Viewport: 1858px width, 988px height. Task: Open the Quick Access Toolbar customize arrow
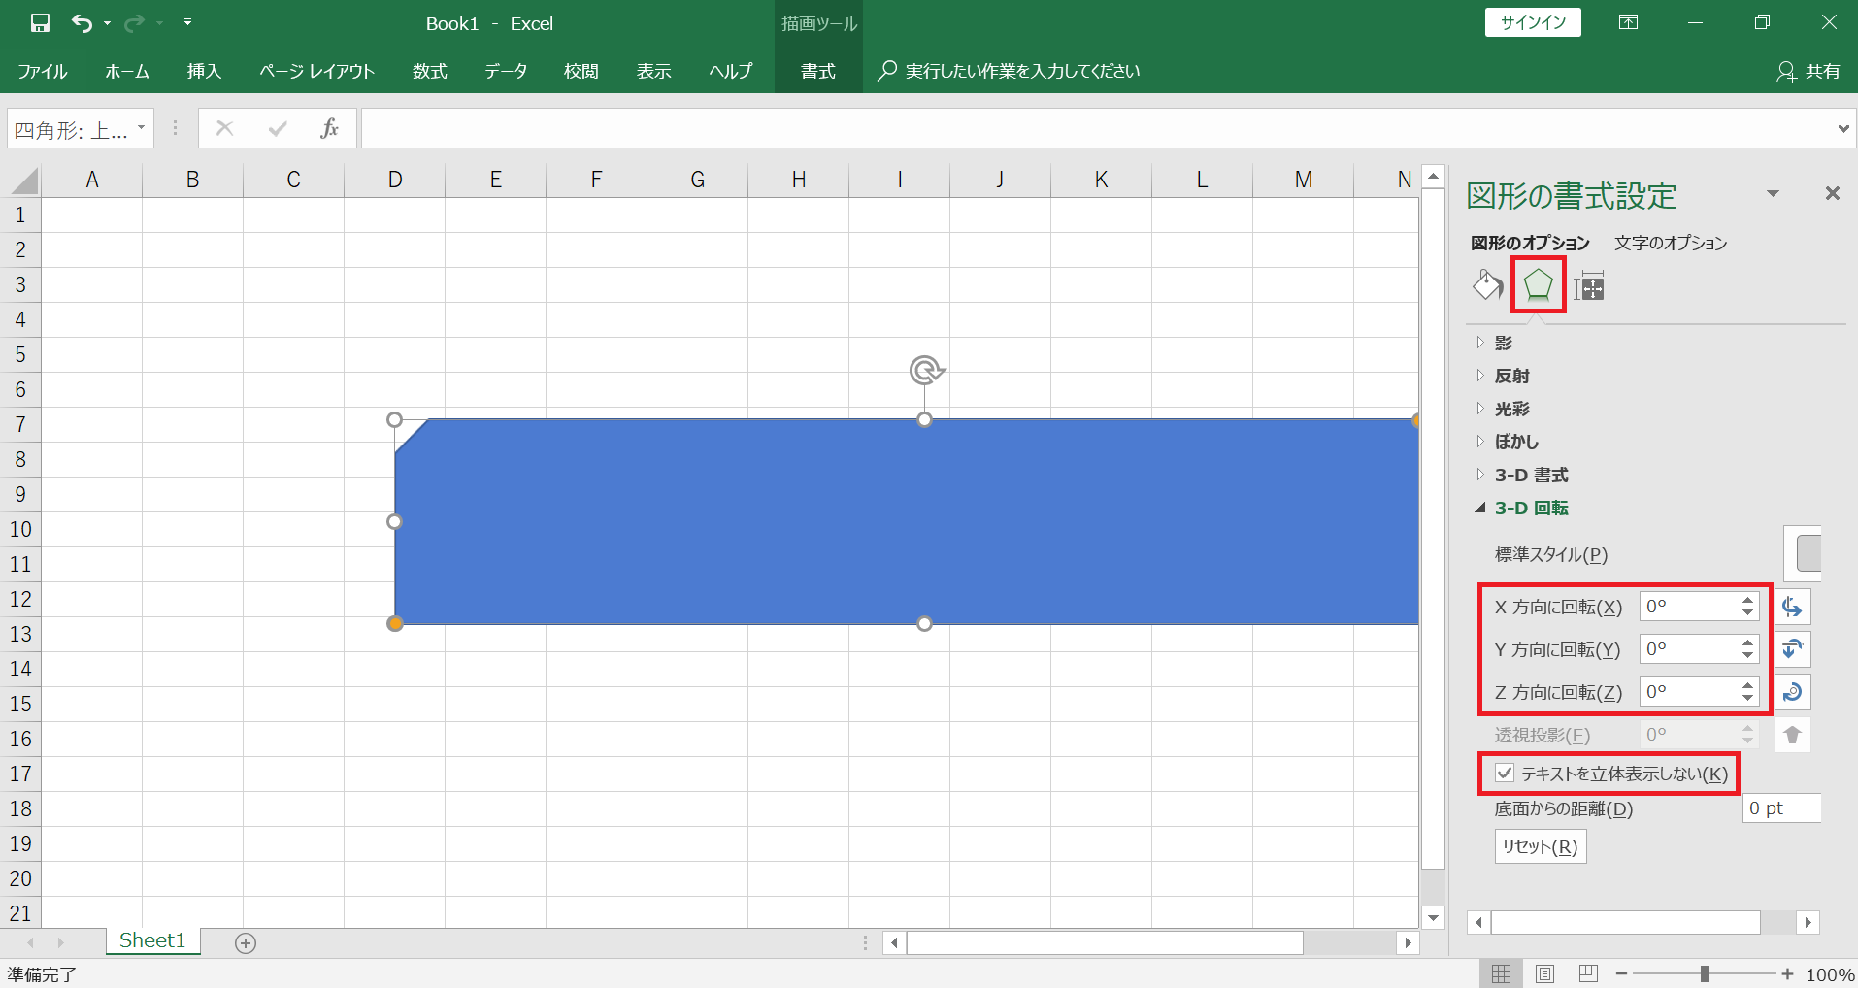click(x=187, y=22)
